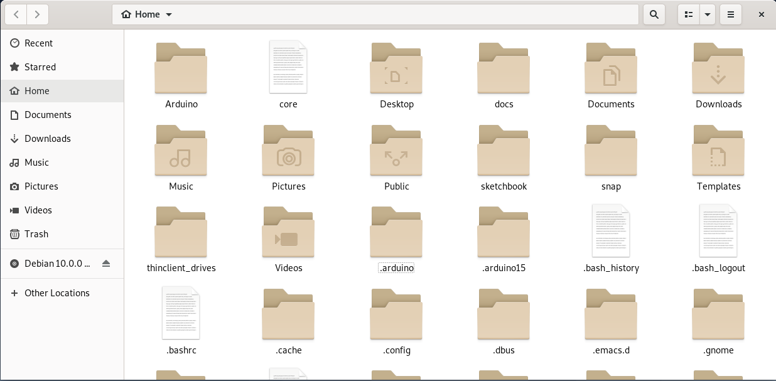Screen dimensions: 776x381
Task: Open the hamburger main menu
Action: [x=731, y=14]
